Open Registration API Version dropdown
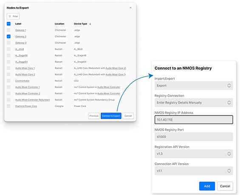Viewport: 241px width, 195px height. 194,154
